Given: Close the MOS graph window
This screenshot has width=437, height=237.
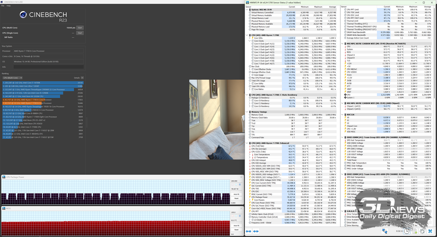Looking at the screenshot, I should pyautogui.click(x=241, y=208).
